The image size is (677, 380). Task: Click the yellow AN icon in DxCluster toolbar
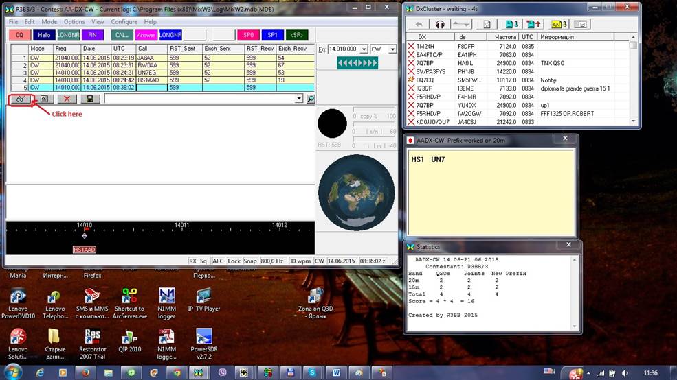557,24
